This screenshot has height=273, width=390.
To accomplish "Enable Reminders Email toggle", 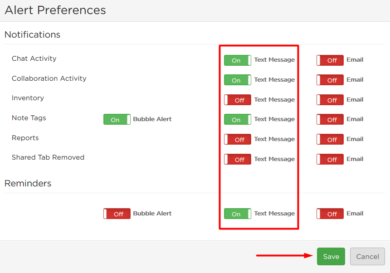I will (x=330, y=214).
